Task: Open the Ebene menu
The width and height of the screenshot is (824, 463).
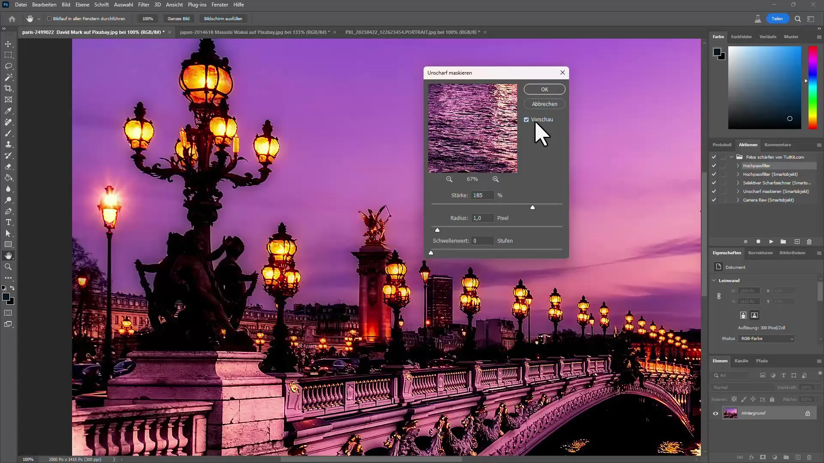Action: pyautogui.click(x=82, y=5)
